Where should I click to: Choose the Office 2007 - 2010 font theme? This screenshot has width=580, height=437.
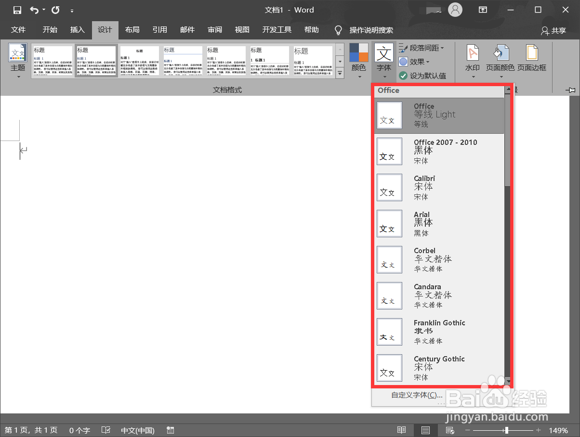click(439, 152)
